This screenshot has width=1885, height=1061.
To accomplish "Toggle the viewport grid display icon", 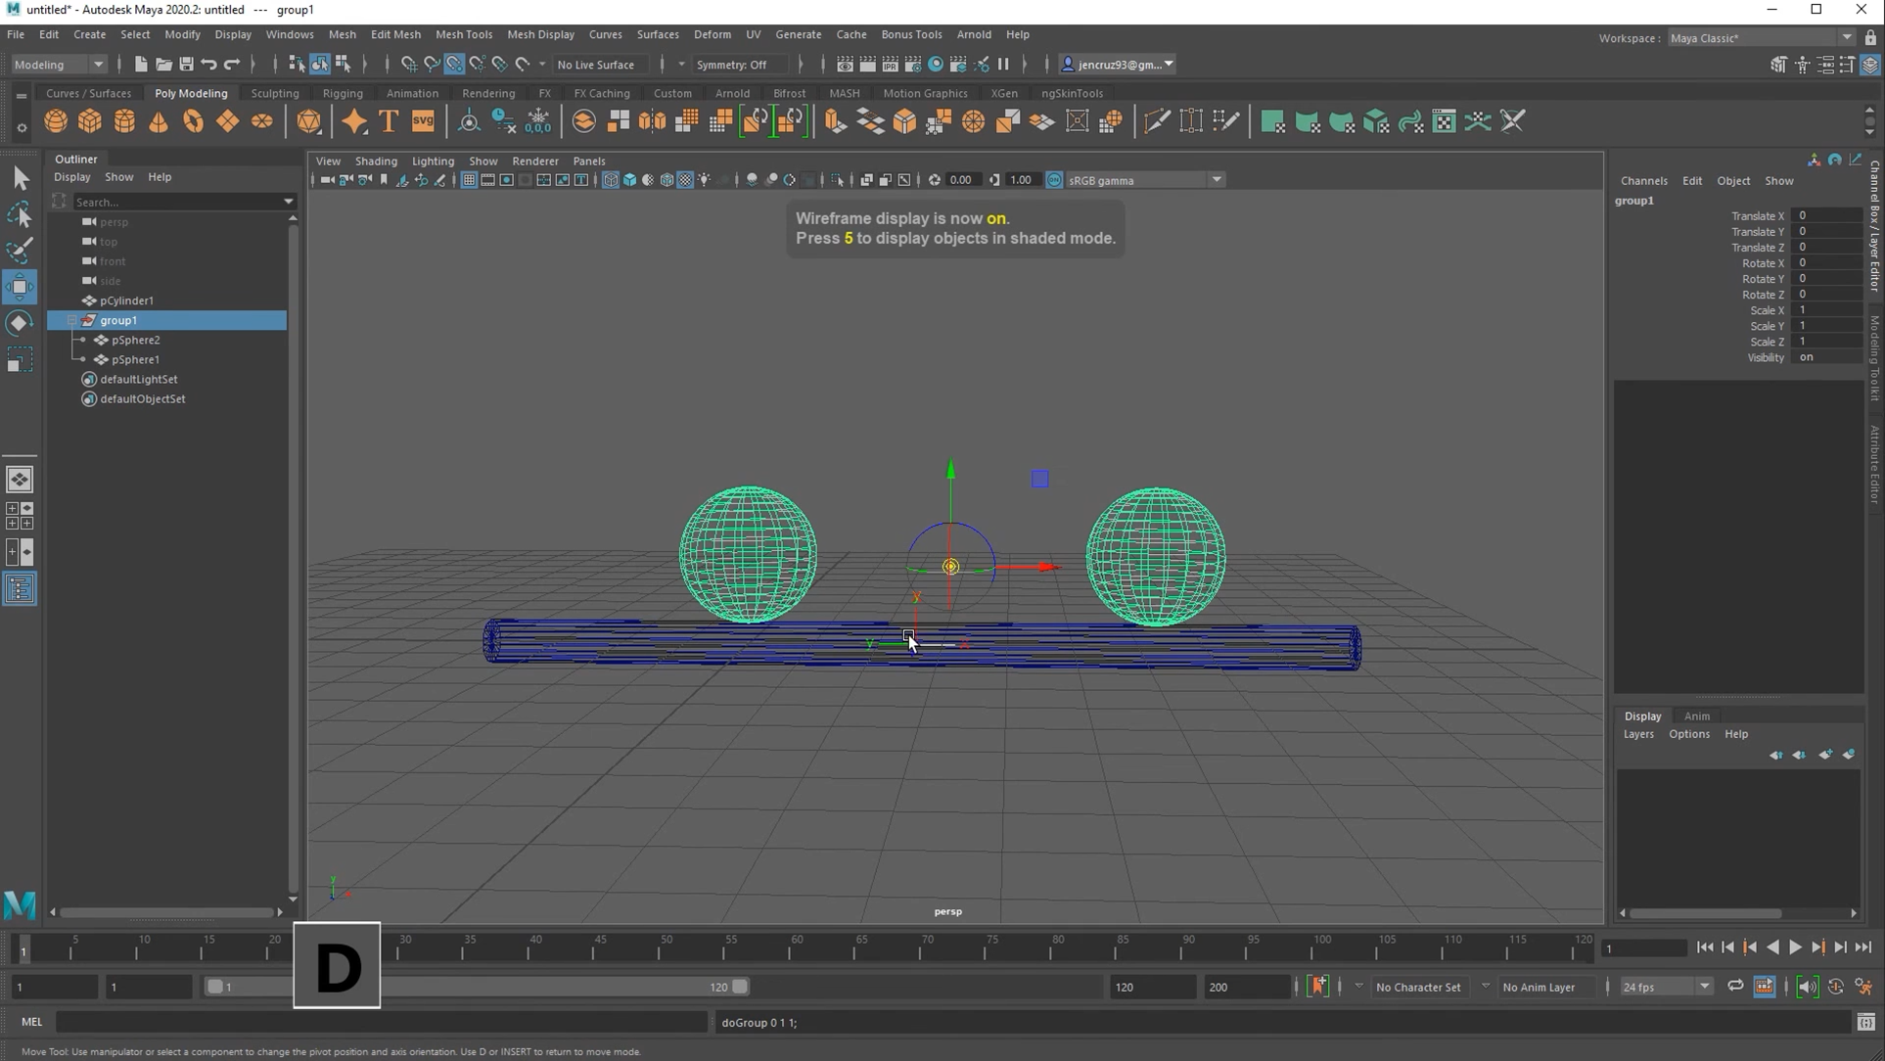I will tap(469, 180).
